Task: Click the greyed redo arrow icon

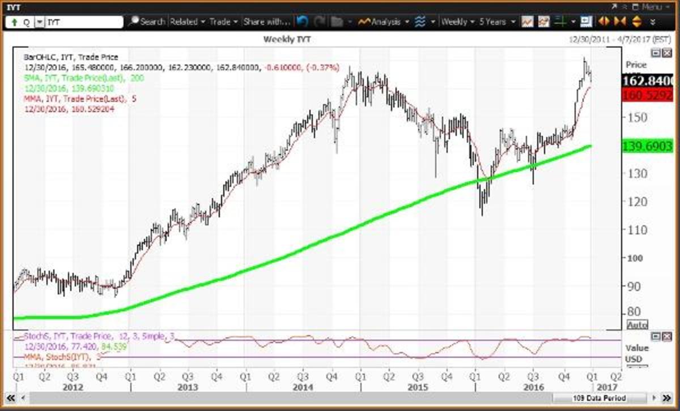Action: coord(320,22)
